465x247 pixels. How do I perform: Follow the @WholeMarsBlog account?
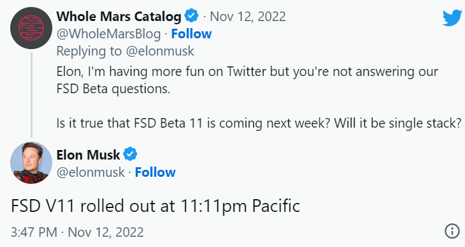pos(191,34)
